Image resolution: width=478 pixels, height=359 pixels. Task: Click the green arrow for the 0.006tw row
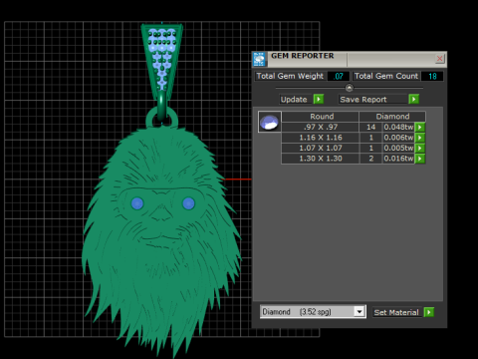coord(420,138)
